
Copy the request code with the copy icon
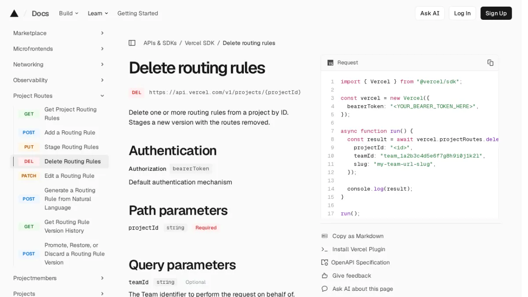pos(490,63)
